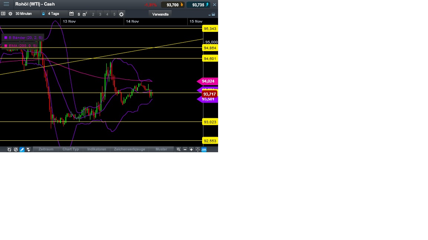
Task: Click the HTML5 icon in the bottom toolbar
Action: 204,149
